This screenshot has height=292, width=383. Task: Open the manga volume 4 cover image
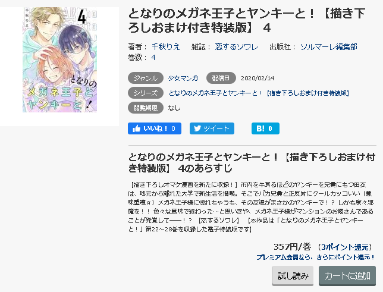point(59,60)
